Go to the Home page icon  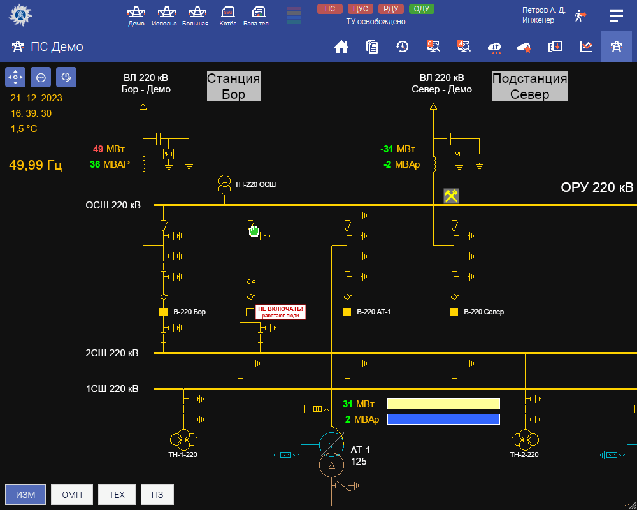(x=342, y=47)
